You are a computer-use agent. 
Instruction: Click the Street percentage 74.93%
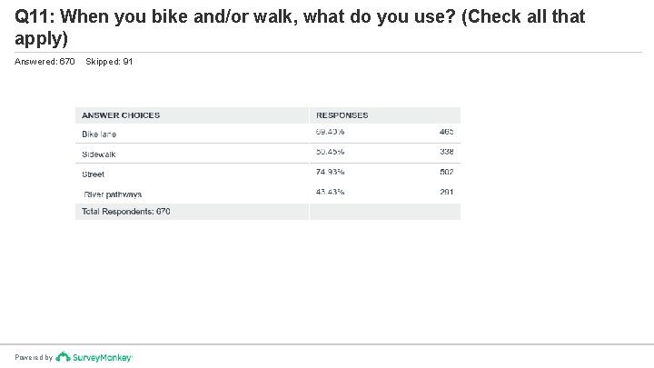[331, 173]
